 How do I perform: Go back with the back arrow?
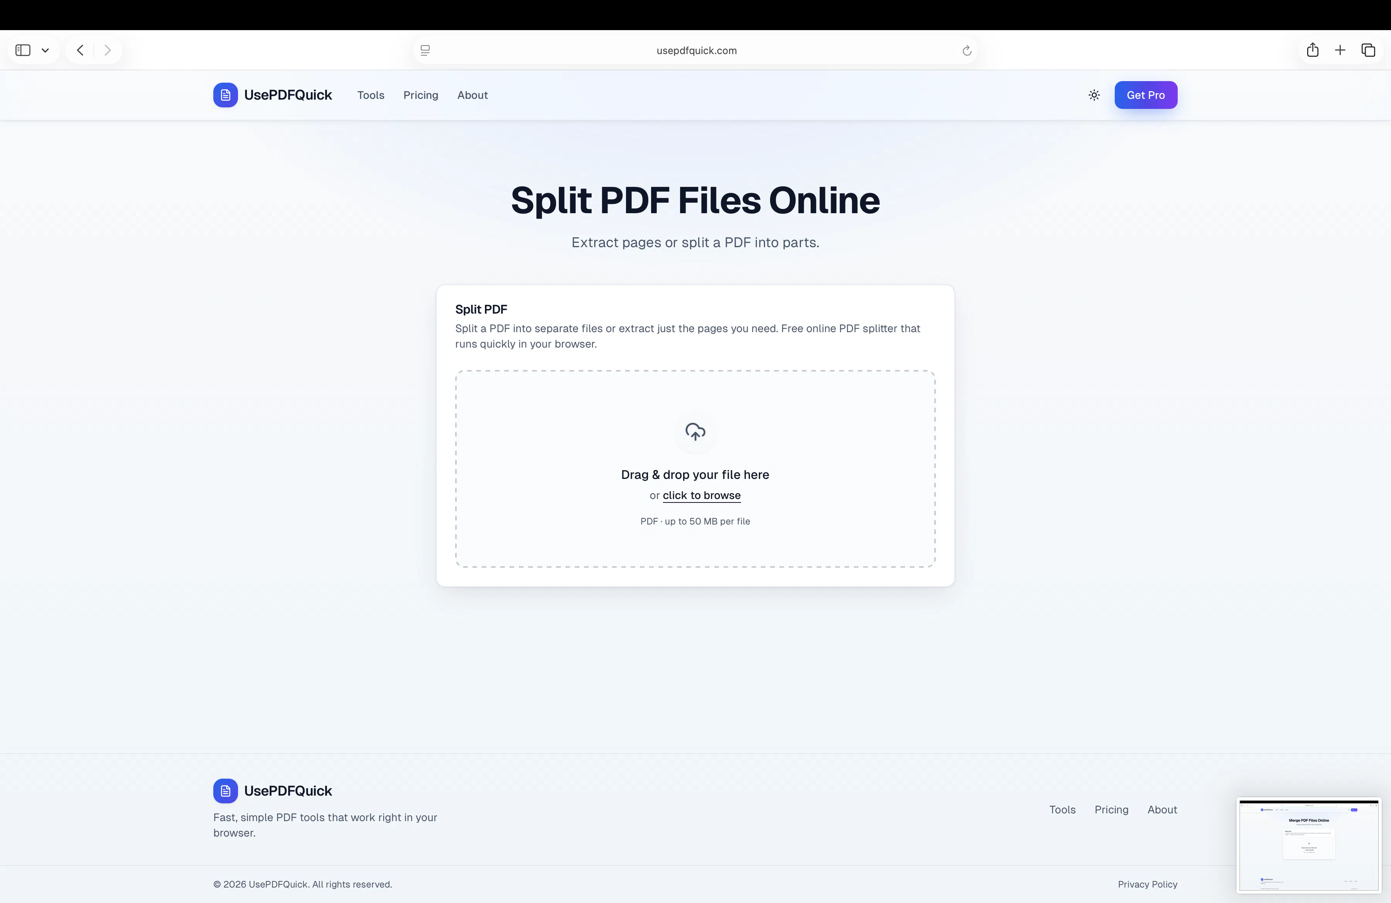(x=80, y=50)
